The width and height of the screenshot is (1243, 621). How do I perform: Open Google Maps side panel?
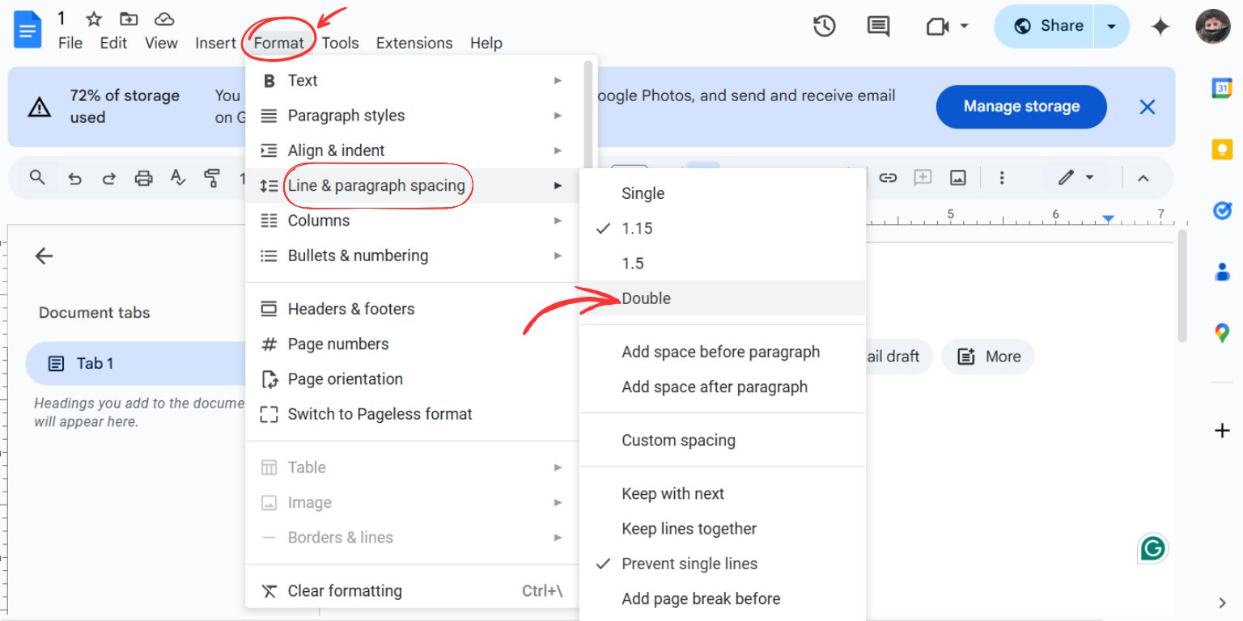(1222, 332)
